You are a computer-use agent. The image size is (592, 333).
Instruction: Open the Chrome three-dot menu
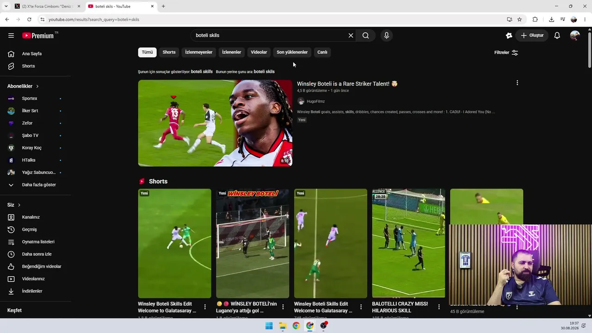pyautogui.click(x=586, y=19)
